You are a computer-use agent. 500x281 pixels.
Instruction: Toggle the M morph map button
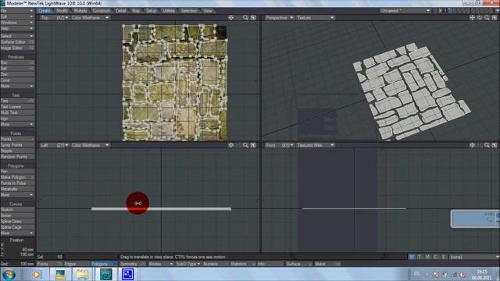(427, 257)
